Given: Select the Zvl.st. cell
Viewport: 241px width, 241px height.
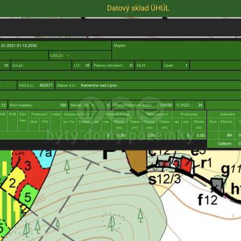Looking at the screenshot, I should 41,66.
